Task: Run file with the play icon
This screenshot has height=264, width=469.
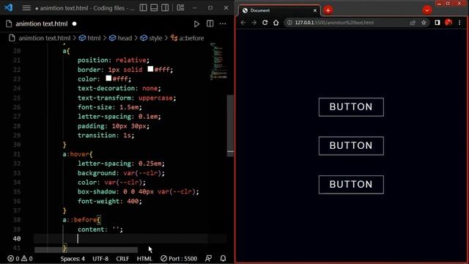Action: (196, 24)
